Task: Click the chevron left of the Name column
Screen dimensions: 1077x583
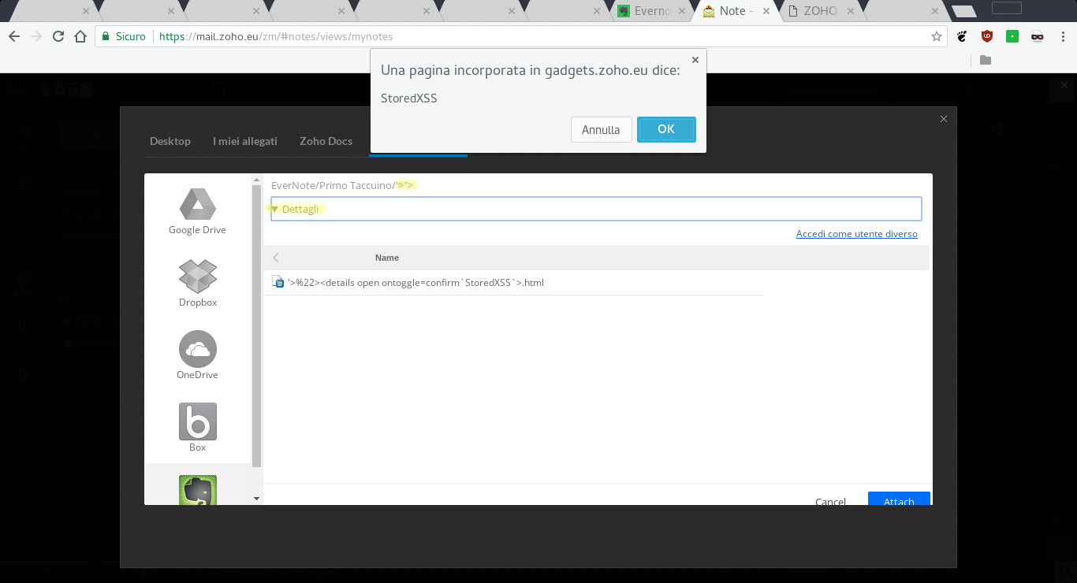Action: pos(275,258)
